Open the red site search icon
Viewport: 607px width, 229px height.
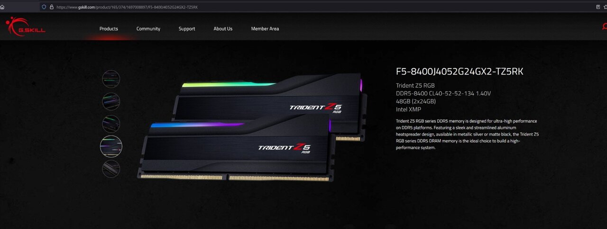tap(604, 27)
